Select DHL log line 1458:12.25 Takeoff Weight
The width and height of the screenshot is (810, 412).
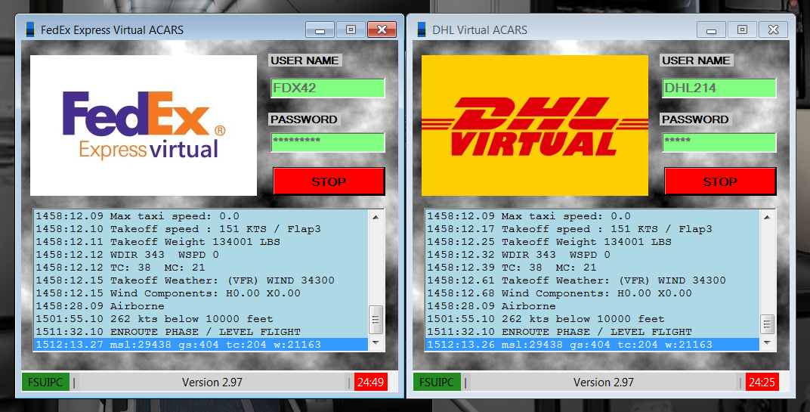(x=592, y=242)
